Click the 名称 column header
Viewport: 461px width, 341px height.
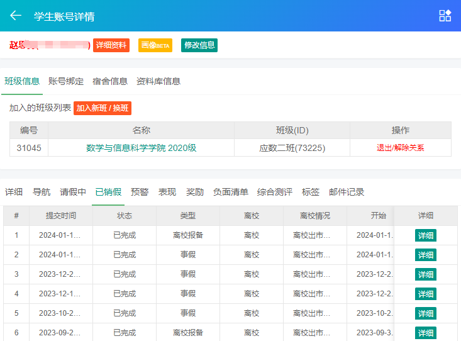pos(141,130)
